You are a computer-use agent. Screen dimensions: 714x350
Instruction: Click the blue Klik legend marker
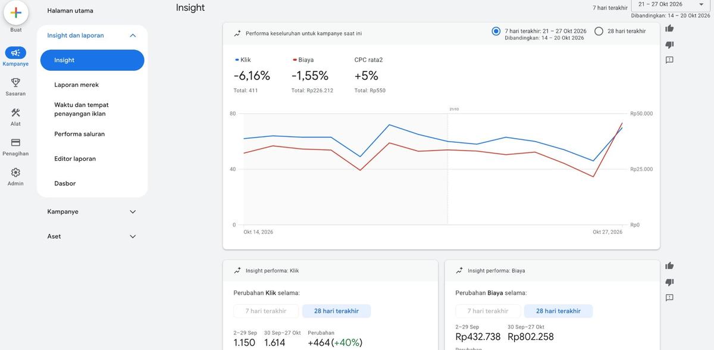tap(237, 60)
